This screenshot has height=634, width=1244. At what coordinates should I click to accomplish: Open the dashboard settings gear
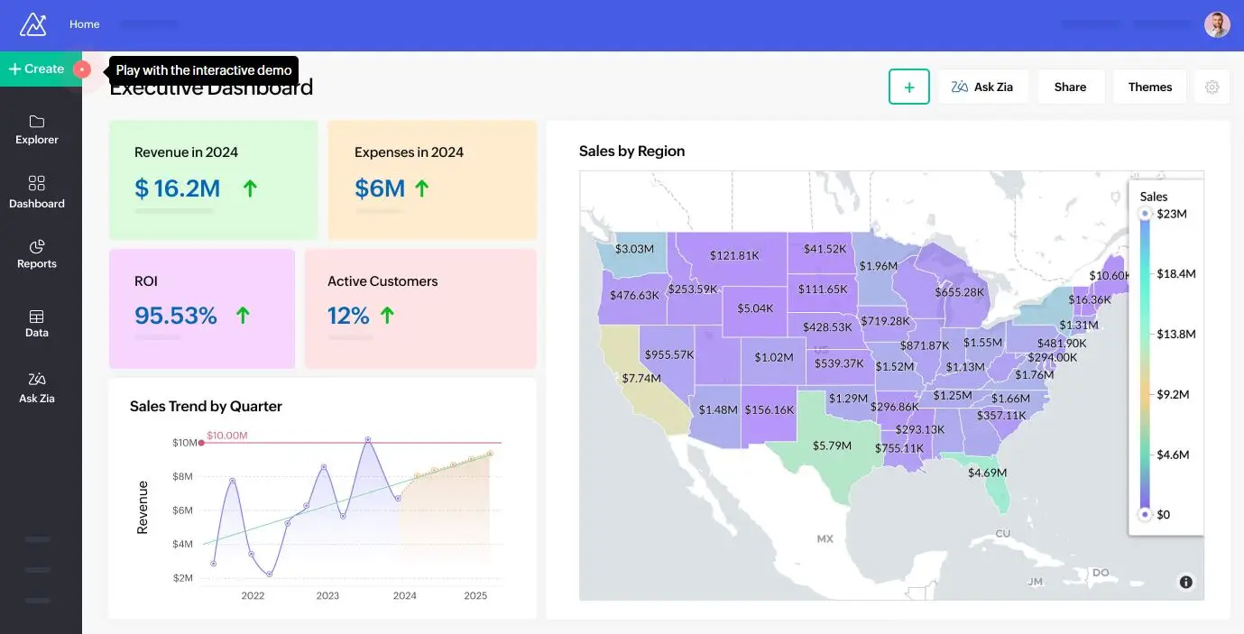[x=1212, y=87]
